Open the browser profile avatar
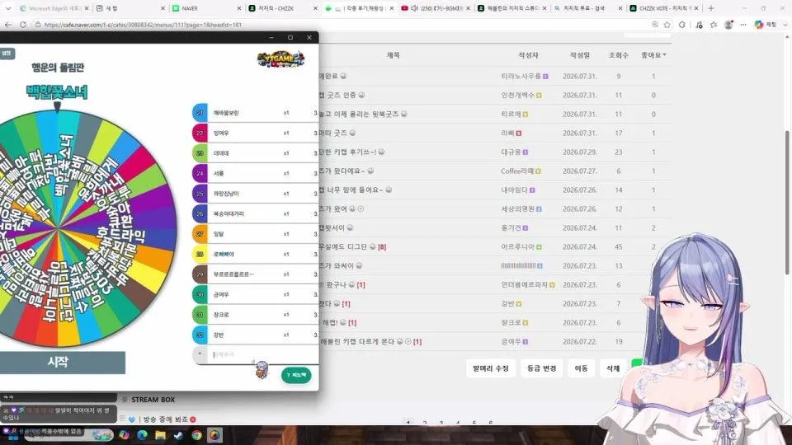This screenshot has width=792, height=445. [728, 25]
